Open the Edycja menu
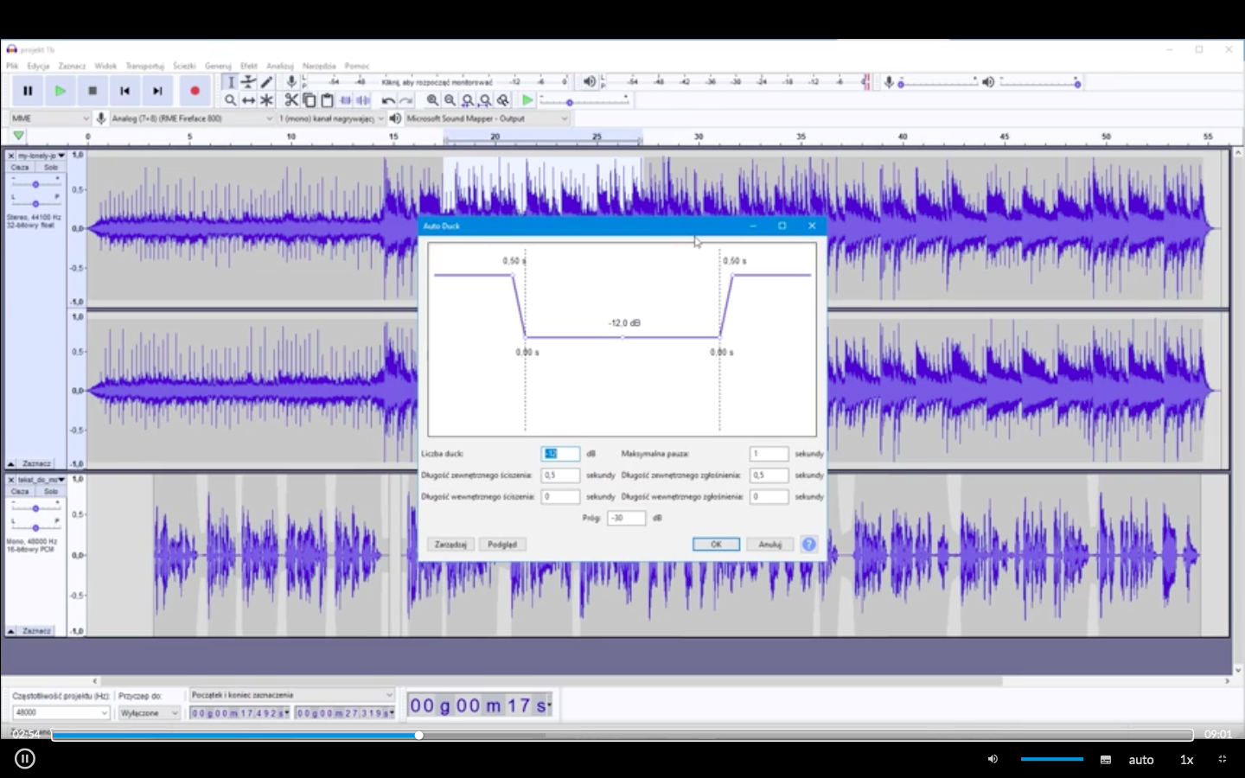The width and height of the screenshot is (1245, 778). (x=38, y=66)
